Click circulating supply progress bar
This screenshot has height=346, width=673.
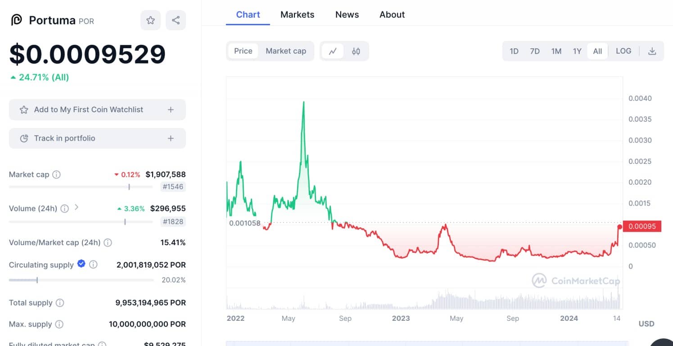pos(81,280)
